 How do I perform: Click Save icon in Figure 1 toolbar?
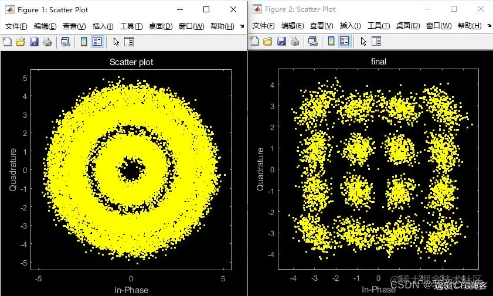(x=34, y=42)
